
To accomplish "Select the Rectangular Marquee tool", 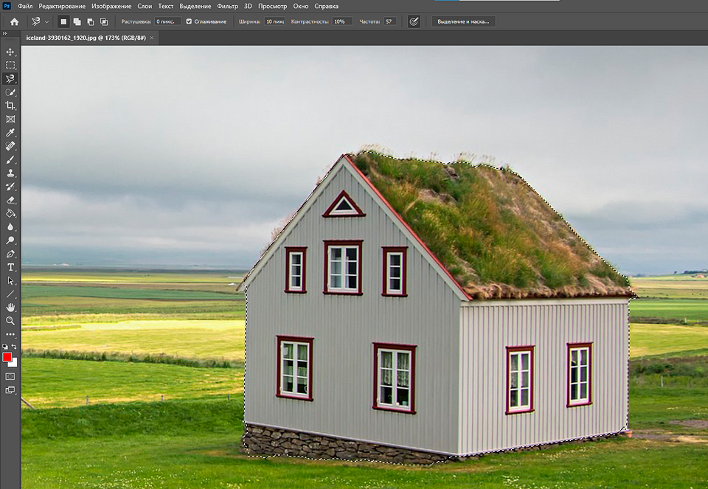I will (x=10, y=66).
